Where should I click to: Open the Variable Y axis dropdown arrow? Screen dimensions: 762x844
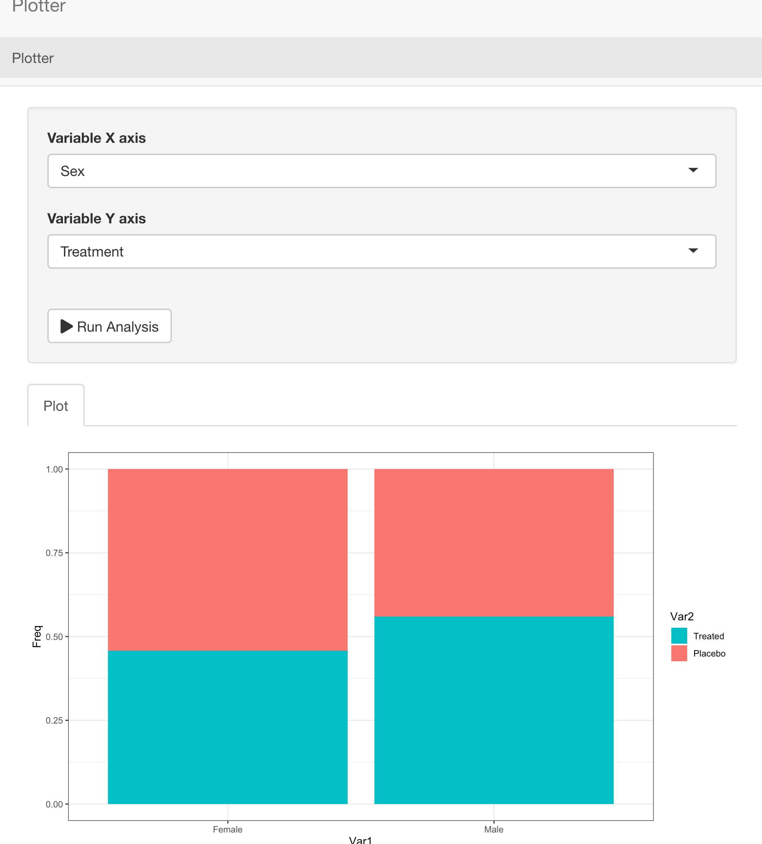coord(693,251)
